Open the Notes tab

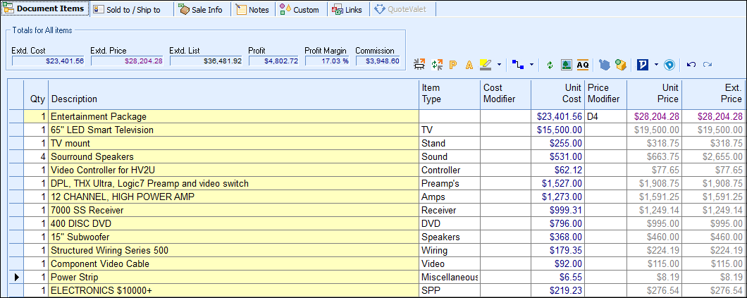tap(252, 10)
